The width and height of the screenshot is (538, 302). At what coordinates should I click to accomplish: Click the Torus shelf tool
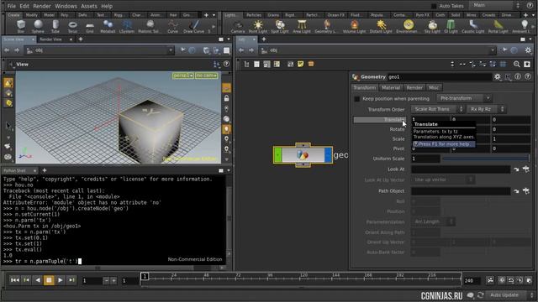(72, 26)
